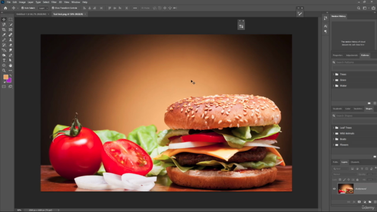The height and width of the screenshot is (212, 377).
Task: Select the Magic Wand tool
Action: click(x=11, y=25)
